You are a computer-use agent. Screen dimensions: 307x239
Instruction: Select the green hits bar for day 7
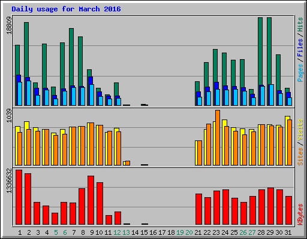(71, 57)
